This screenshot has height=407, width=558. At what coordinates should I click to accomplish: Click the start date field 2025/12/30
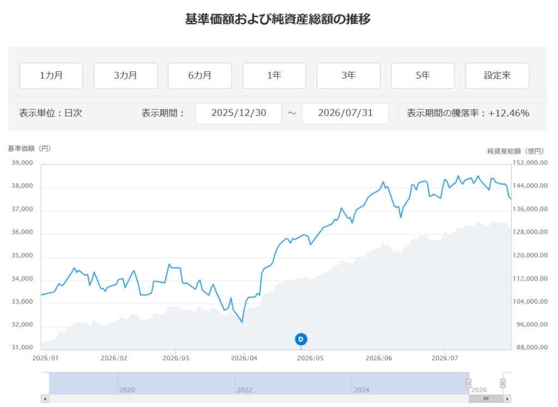239,113
